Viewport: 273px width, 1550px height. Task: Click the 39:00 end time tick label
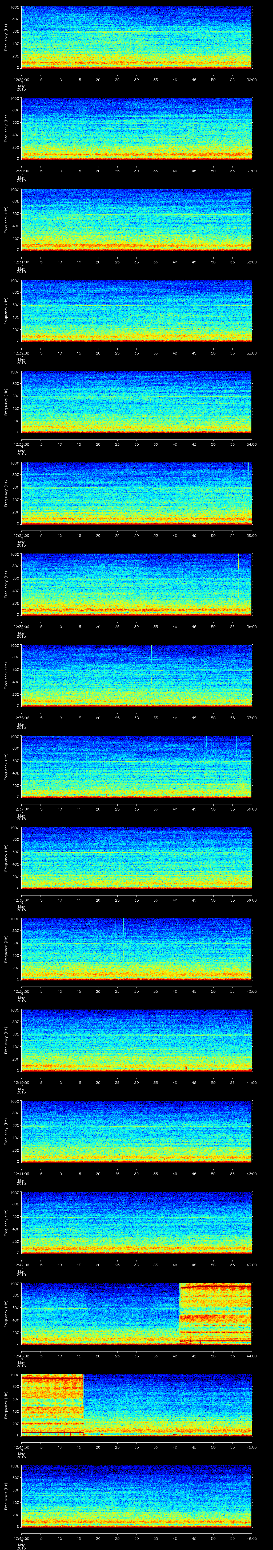point(251,900)
